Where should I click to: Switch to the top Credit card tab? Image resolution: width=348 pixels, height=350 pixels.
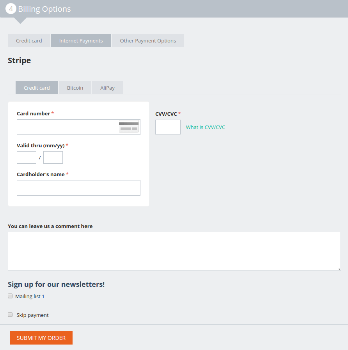tap(29, 41)
